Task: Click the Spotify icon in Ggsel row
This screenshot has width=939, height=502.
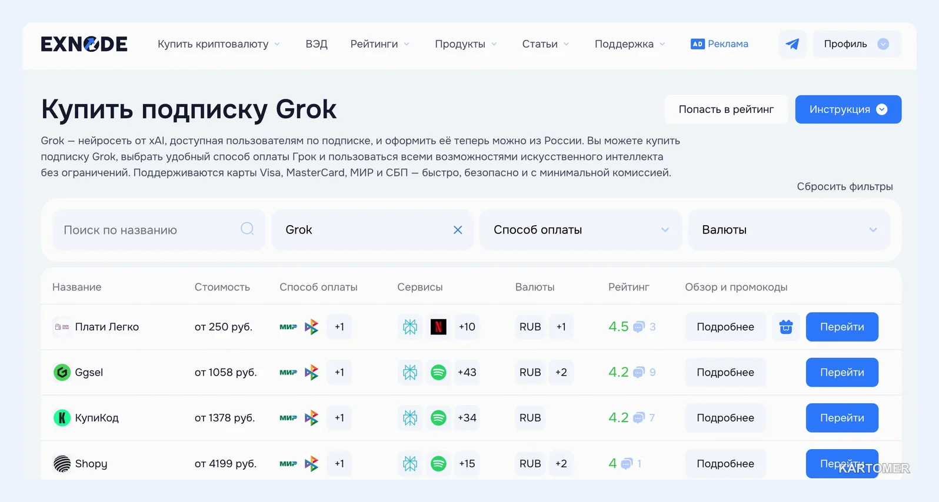Action: [438, 372]
